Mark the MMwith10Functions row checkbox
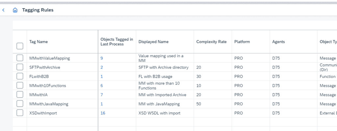337x131 pixels. pyautogui.click(x=20, y=85)
